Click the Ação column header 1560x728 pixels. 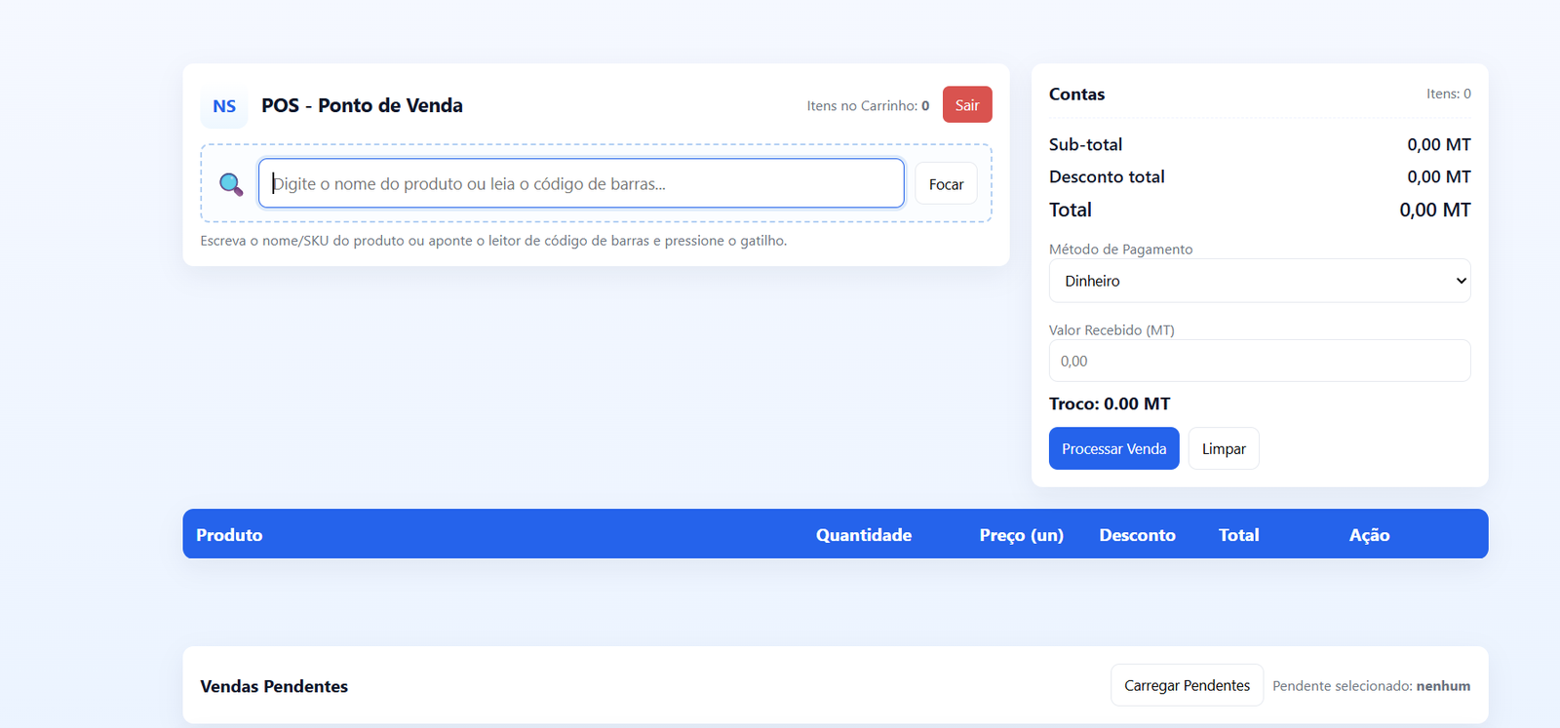1369,535
